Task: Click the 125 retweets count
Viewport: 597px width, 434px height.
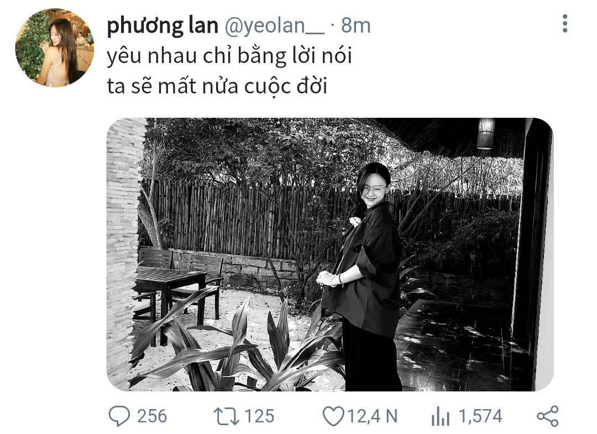Action: [x=259, y=416]
